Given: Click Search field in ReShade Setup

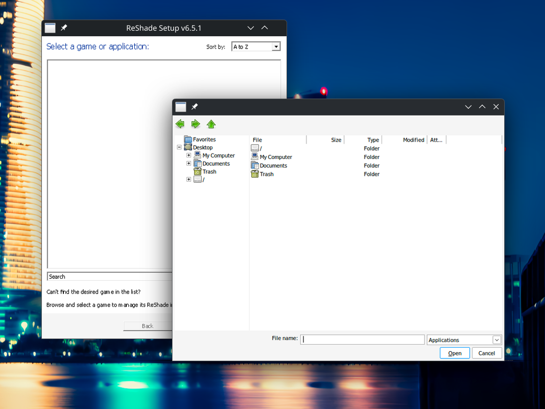Looking at the screenshot, I should (109, 277).
